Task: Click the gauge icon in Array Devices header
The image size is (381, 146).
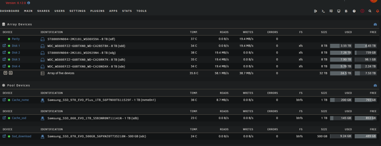Action: tap(375, 24)
